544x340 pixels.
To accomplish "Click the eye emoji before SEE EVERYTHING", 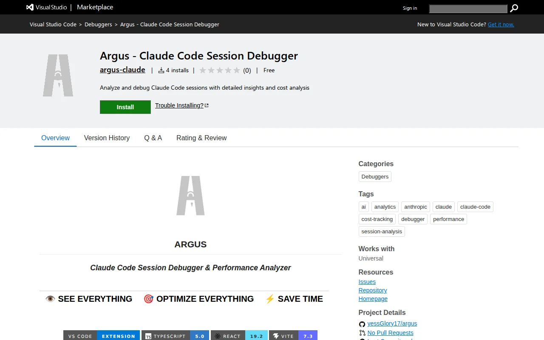I will coord(50,299).
